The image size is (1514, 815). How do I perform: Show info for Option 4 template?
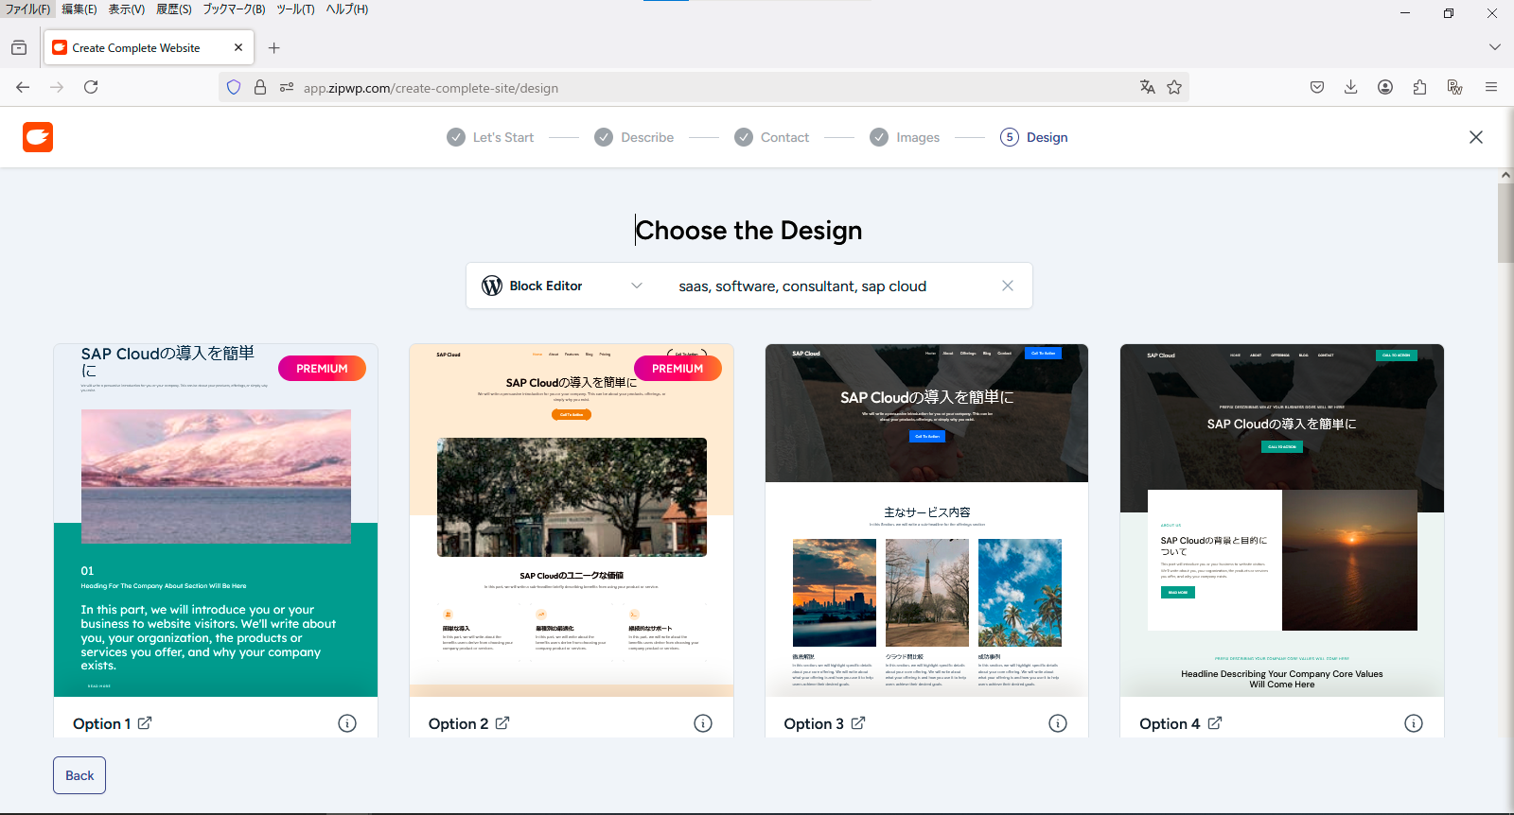[x=1414, y=723]
